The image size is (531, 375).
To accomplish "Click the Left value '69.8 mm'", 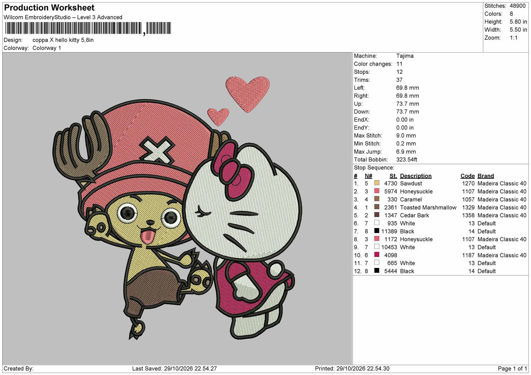I will coord(408,88).
